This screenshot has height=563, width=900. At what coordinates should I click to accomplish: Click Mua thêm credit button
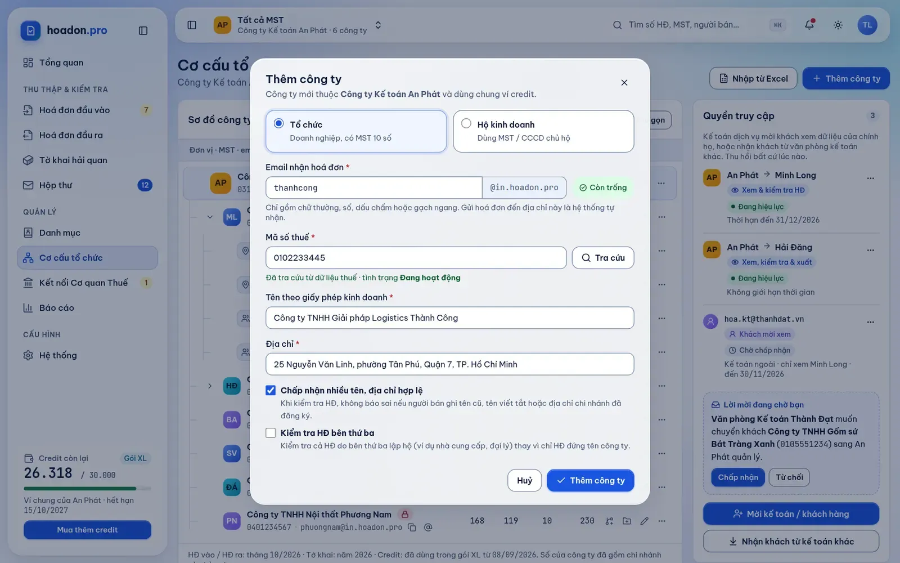tap(87, 530)
